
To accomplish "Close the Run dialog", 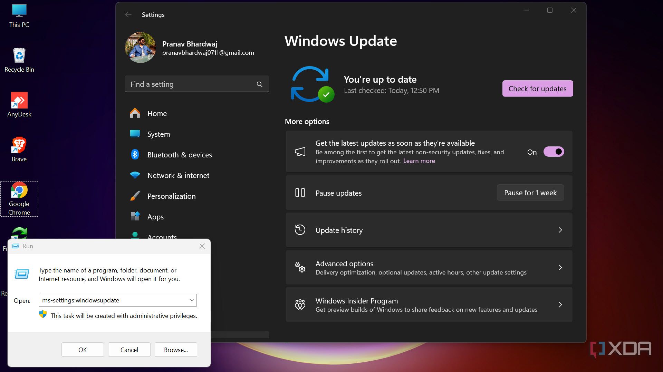I will tap(202, 246).
